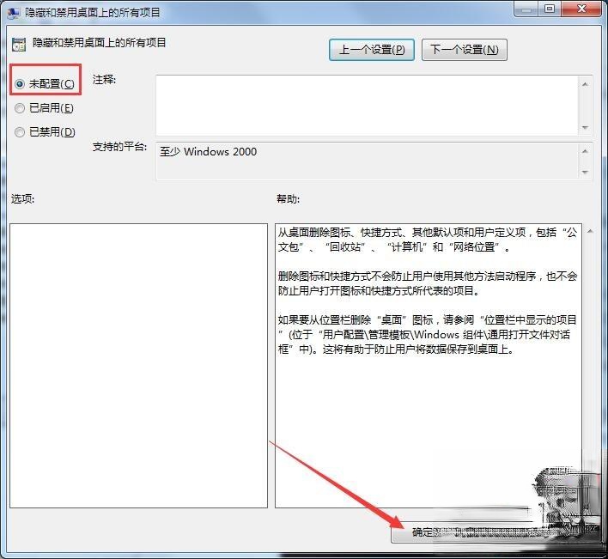Screen dimensions: 608x559
Task: Go to next setting with 下一个设置(N)
Action: 464,50
